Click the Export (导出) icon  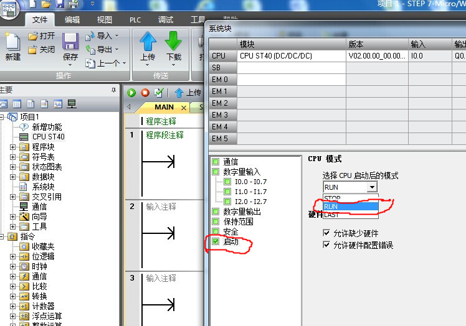pos(90,50)
